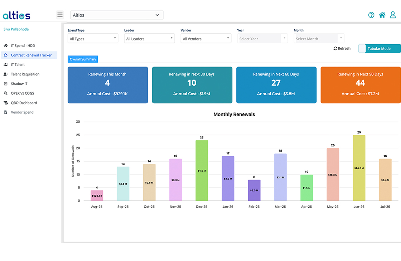401x261 pixels.
Task: Open the Altios company selector
Action: (x=117, y=15)
